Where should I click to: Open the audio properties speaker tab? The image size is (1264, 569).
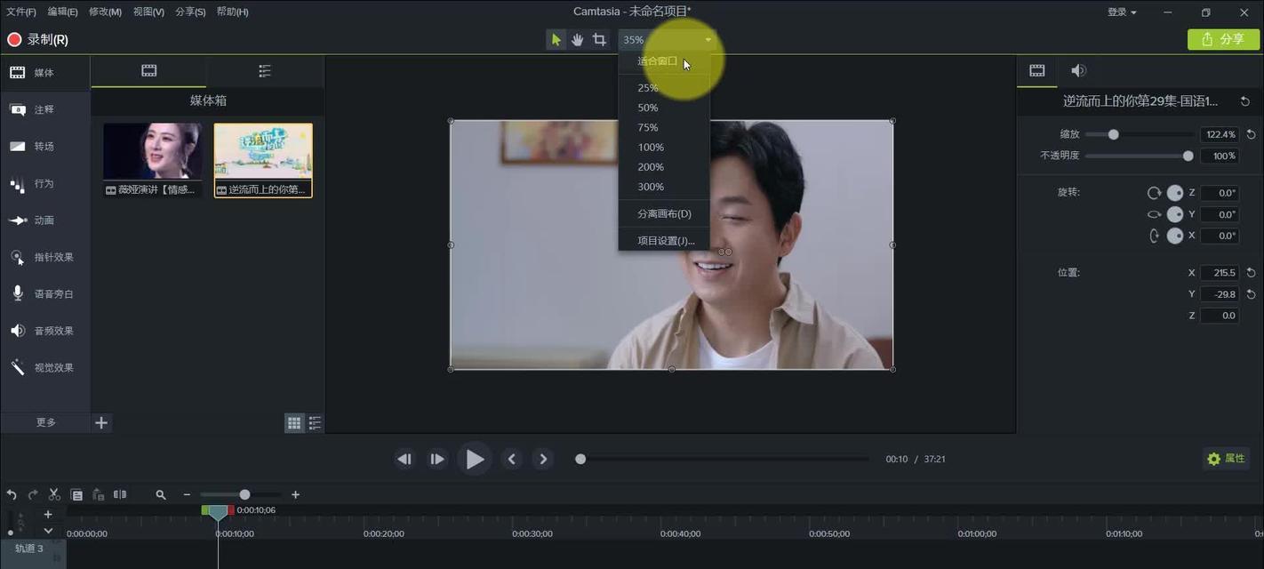point(1078,70)
